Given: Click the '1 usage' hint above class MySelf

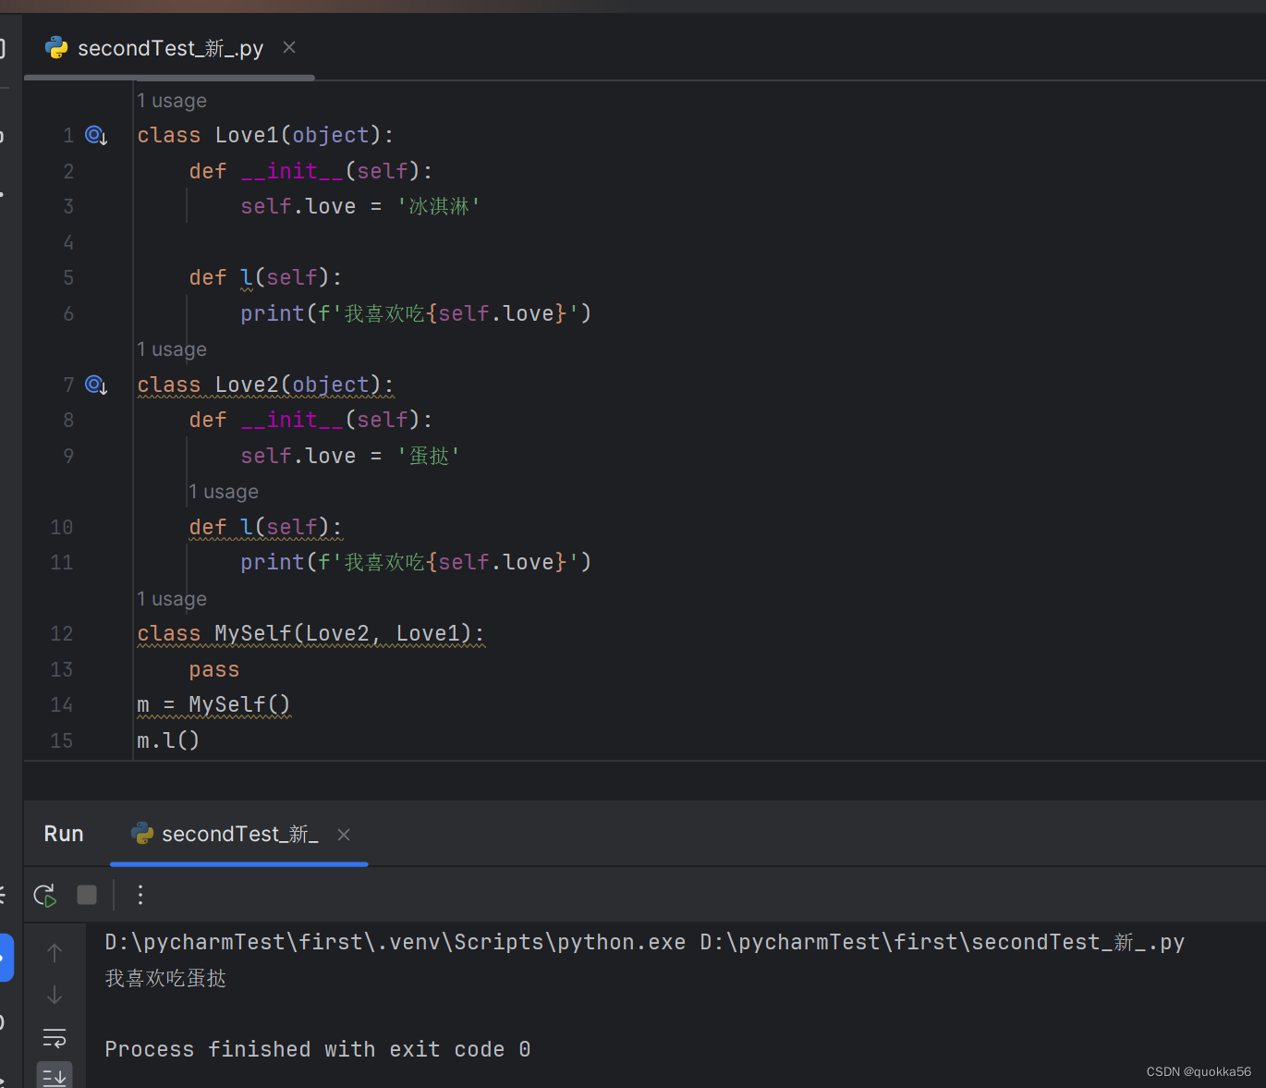Looking at the screenshot, I should (172, 599).
